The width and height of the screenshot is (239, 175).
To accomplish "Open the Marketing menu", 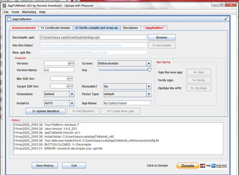I will point(29,12).
